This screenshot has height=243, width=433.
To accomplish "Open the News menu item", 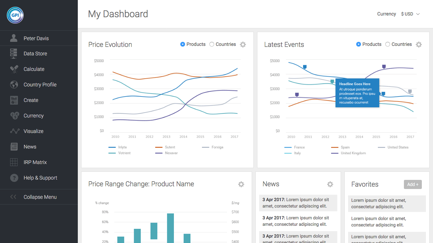I will click(x=30, y=147).
